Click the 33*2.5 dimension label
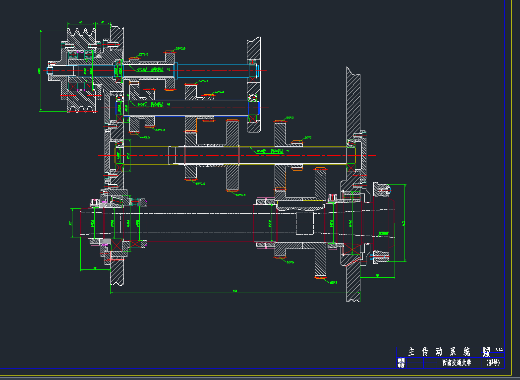 click(180, 49)
